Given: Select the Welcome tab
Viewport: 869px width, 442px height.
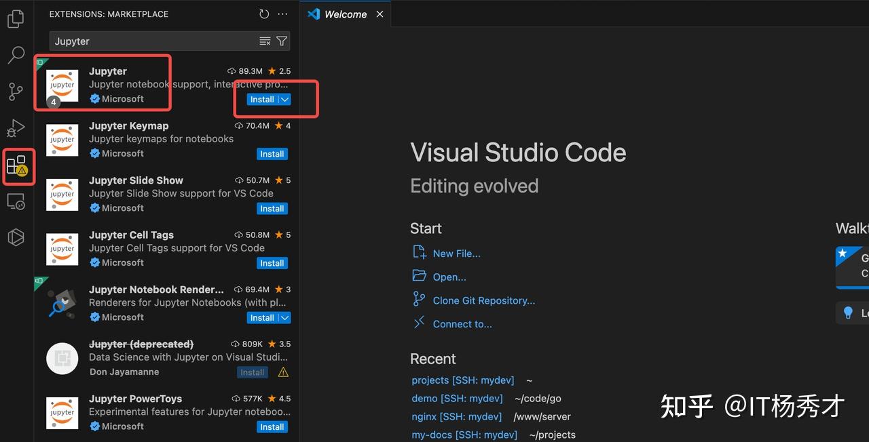Looking at the screenshot, I should (345, 14).
